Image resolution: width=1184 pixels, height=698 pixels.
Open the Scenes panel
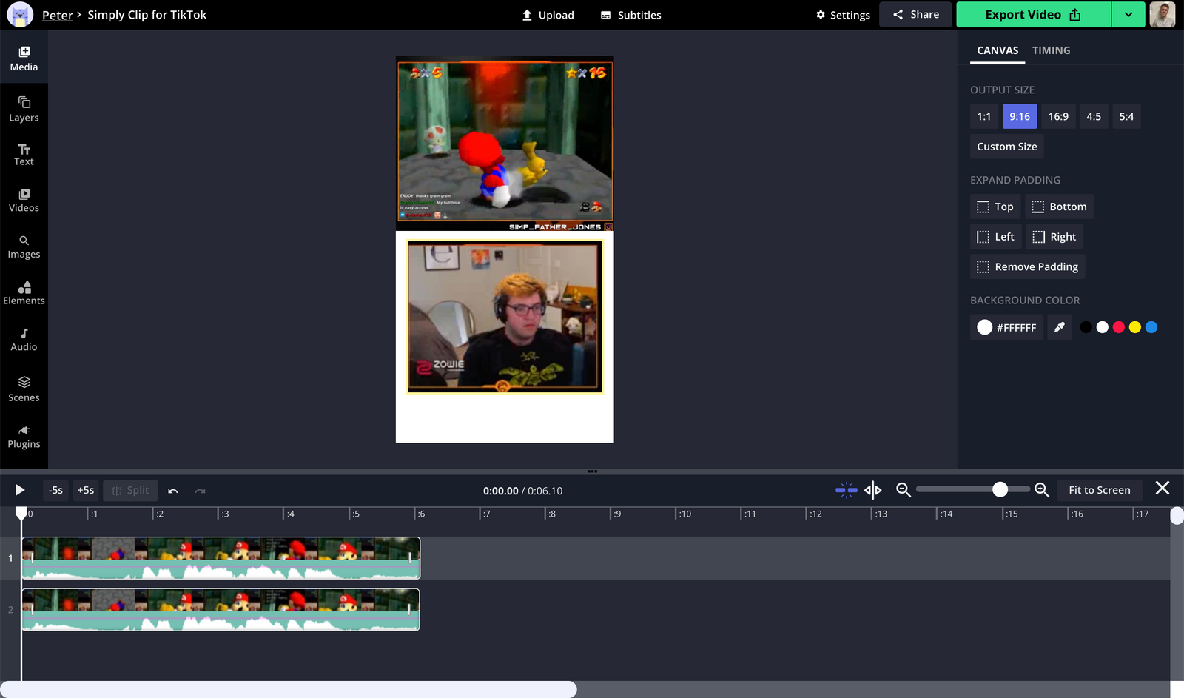(24, 389)
